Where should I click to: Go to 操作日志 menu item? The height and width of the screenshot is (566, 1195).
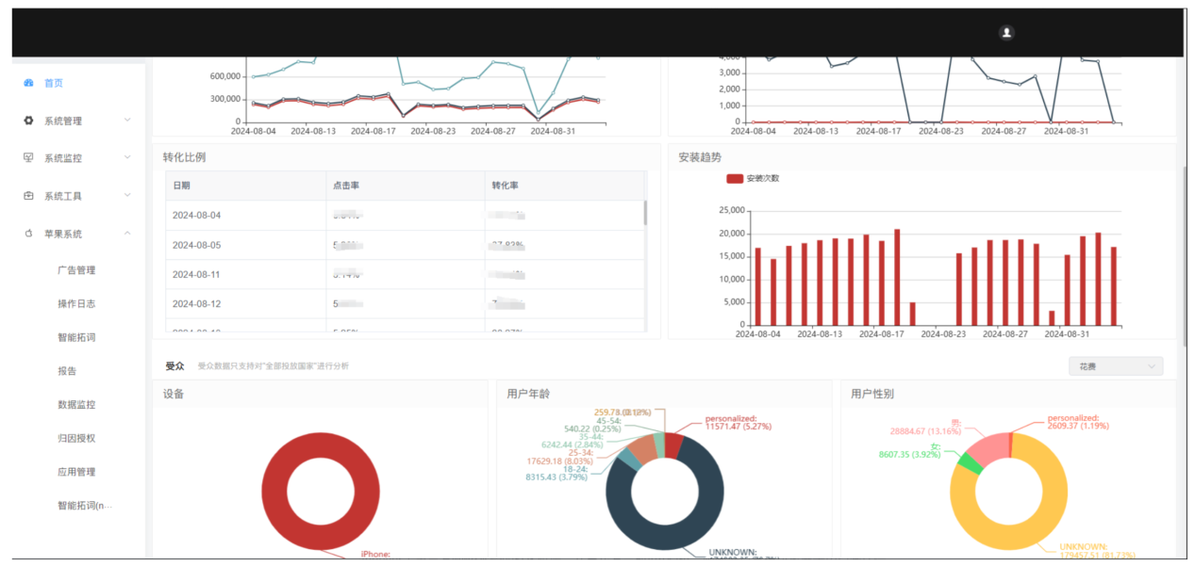(76, 303)
